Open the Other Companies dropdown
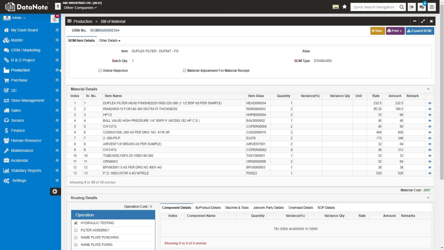This screenshot has height=250, width=444. [x=80, y=8]
